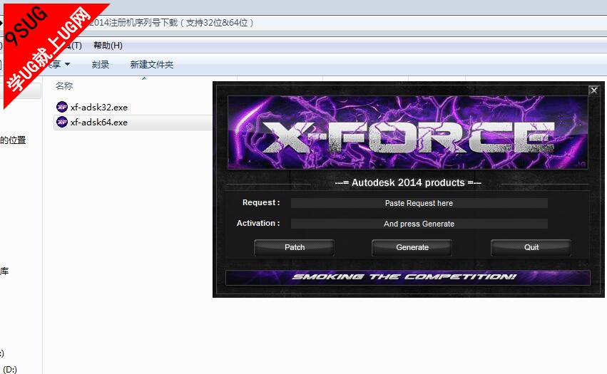This screenshot has height=374, width=607.
Task: Click the X-FORCE banner image
Action: pyautogui.click(x=407, y=133)
